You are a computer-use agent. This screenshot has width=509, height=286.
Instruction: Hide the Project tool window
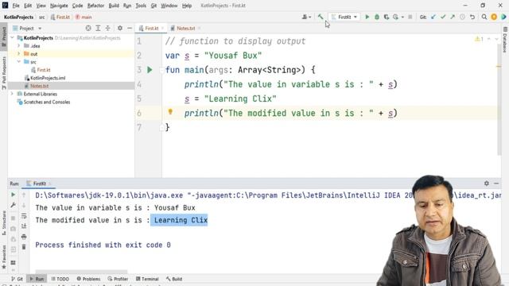pos(130,29)
